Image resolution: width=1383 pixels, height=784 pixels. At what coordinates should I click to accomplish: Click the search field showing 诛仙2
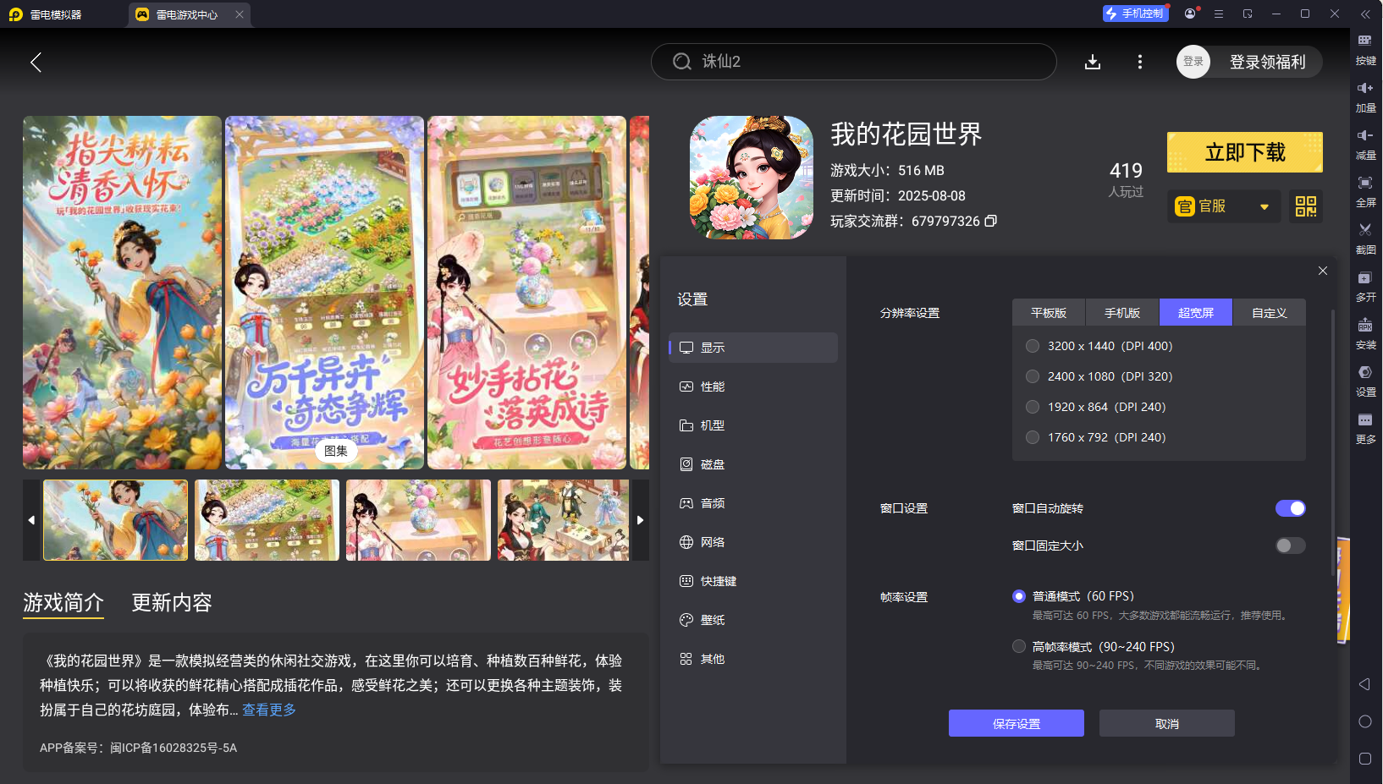(854, 62)
